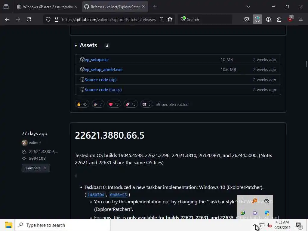Click valinet's avatar image
Screen dimensions: 308x231
pyautogui.click(x=25, y=143)
